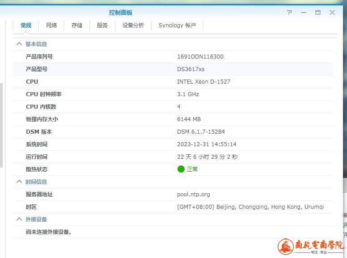Image resolution: width=347 pixels, height=258 pixels.
Task: Click the 产品型号 row label
Action: coord(37,69)
